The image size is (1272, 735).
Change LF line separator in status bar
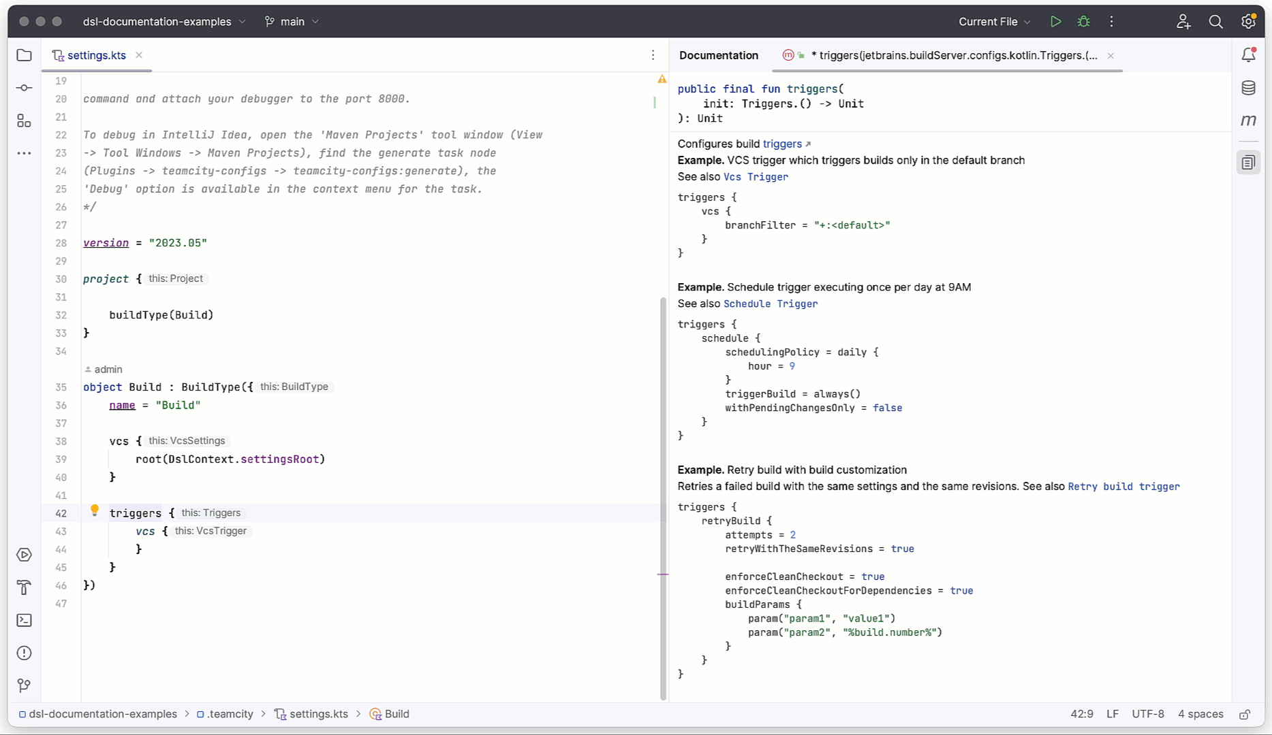point(1113,714)
